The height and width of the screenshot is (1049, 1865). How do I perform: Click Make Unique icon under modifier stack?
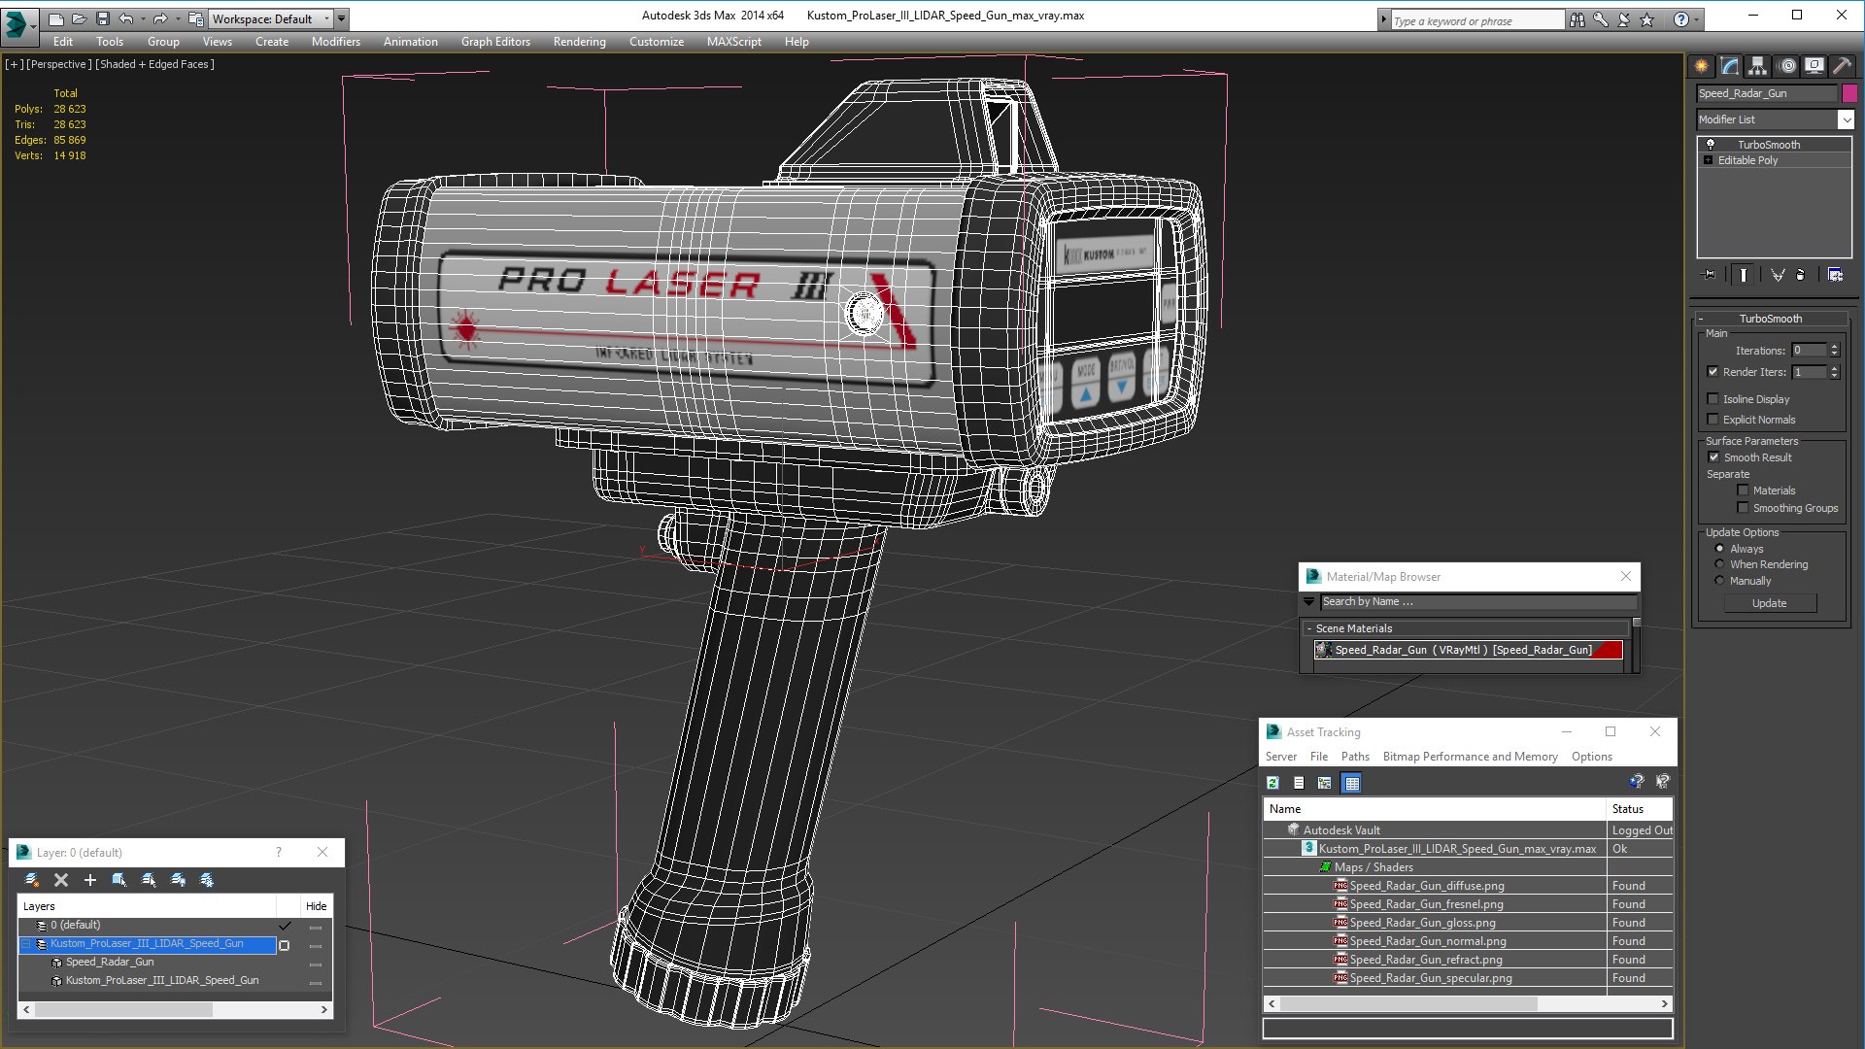pos(1778,275)
